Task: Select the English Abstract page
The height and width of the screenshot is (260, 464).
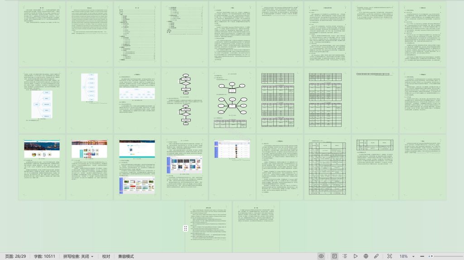Action: [89, 34]
